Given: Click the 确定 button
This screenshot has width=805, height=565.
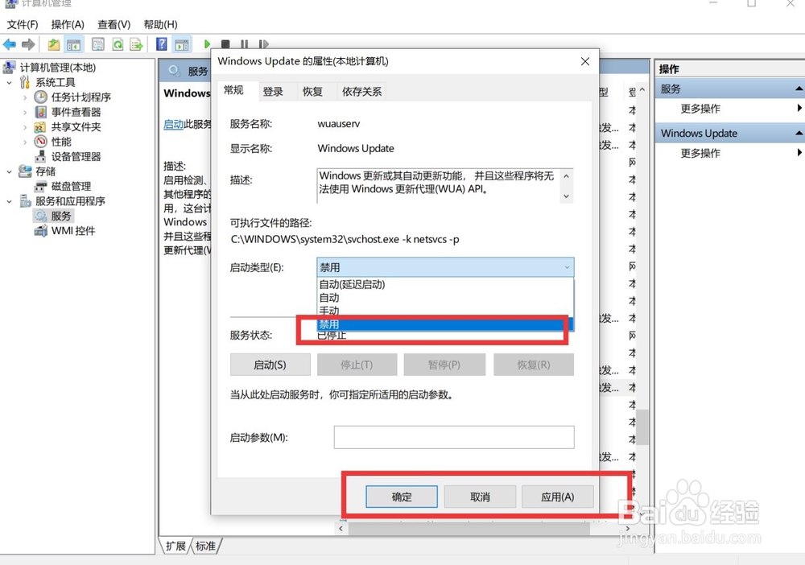Looking at the screenshot, I should click(402, 497).
